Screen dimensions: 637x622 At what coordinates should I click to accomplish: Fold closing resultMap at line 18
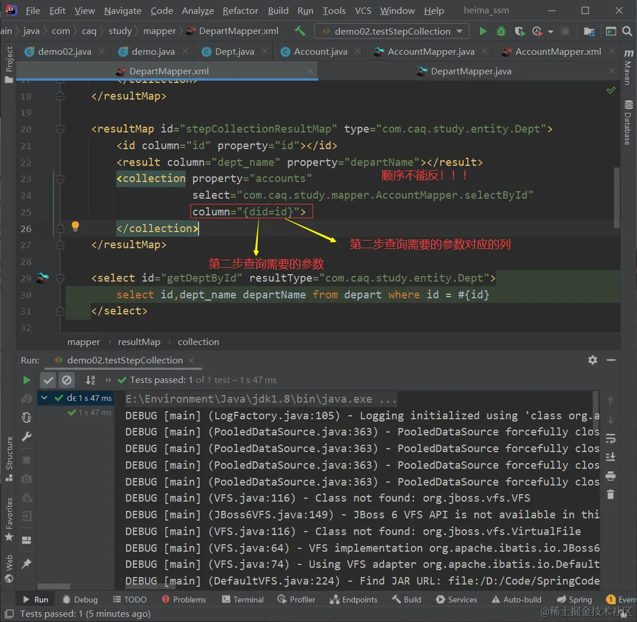[x=60, y=96]
